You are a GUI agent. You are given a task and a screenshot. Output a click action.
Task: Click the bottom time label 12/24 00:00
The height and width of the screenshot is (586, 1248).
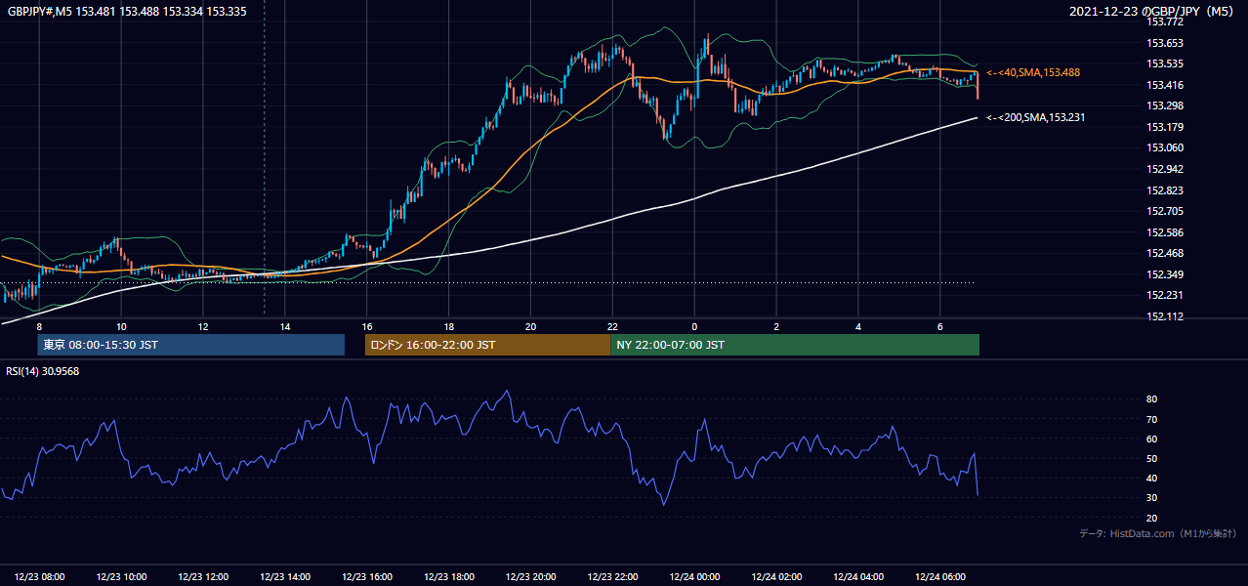click(694, 577)
